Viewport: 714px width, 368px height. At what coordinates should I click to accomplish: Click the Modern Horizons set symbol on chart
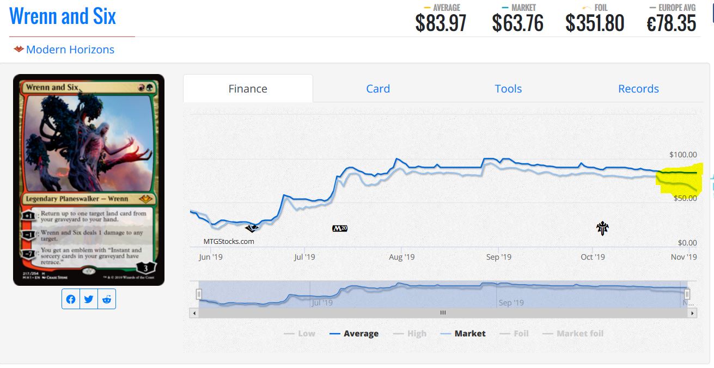click(251, 228)
